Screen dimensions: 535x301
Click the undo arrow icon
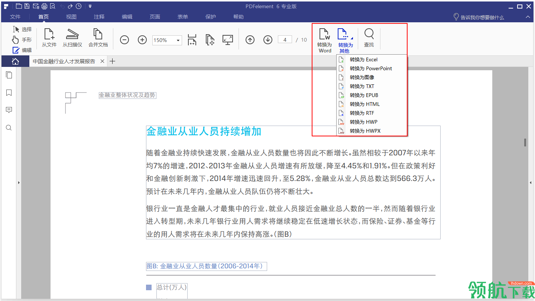point(62,6)
